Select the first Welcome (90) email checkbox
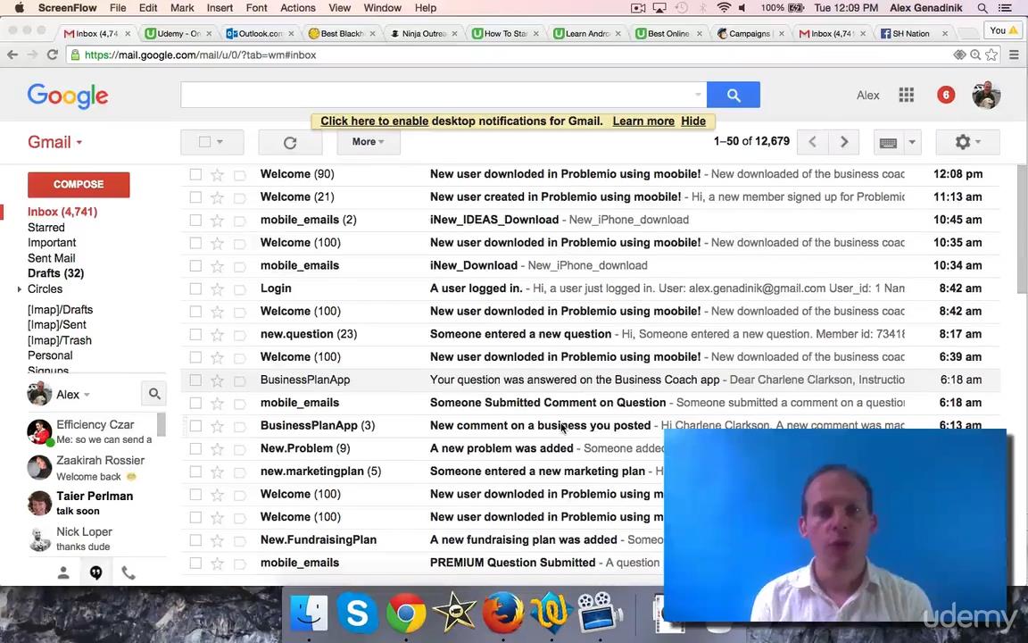1028x643 pixels. pyautogui.click(x=195, y=174)
